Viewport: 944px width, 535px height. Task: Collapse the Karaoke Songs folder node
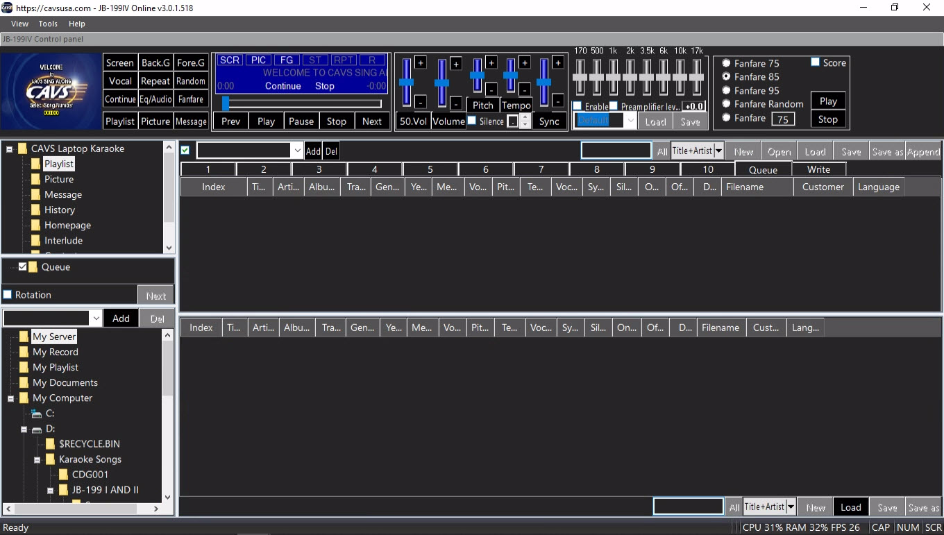37,459
